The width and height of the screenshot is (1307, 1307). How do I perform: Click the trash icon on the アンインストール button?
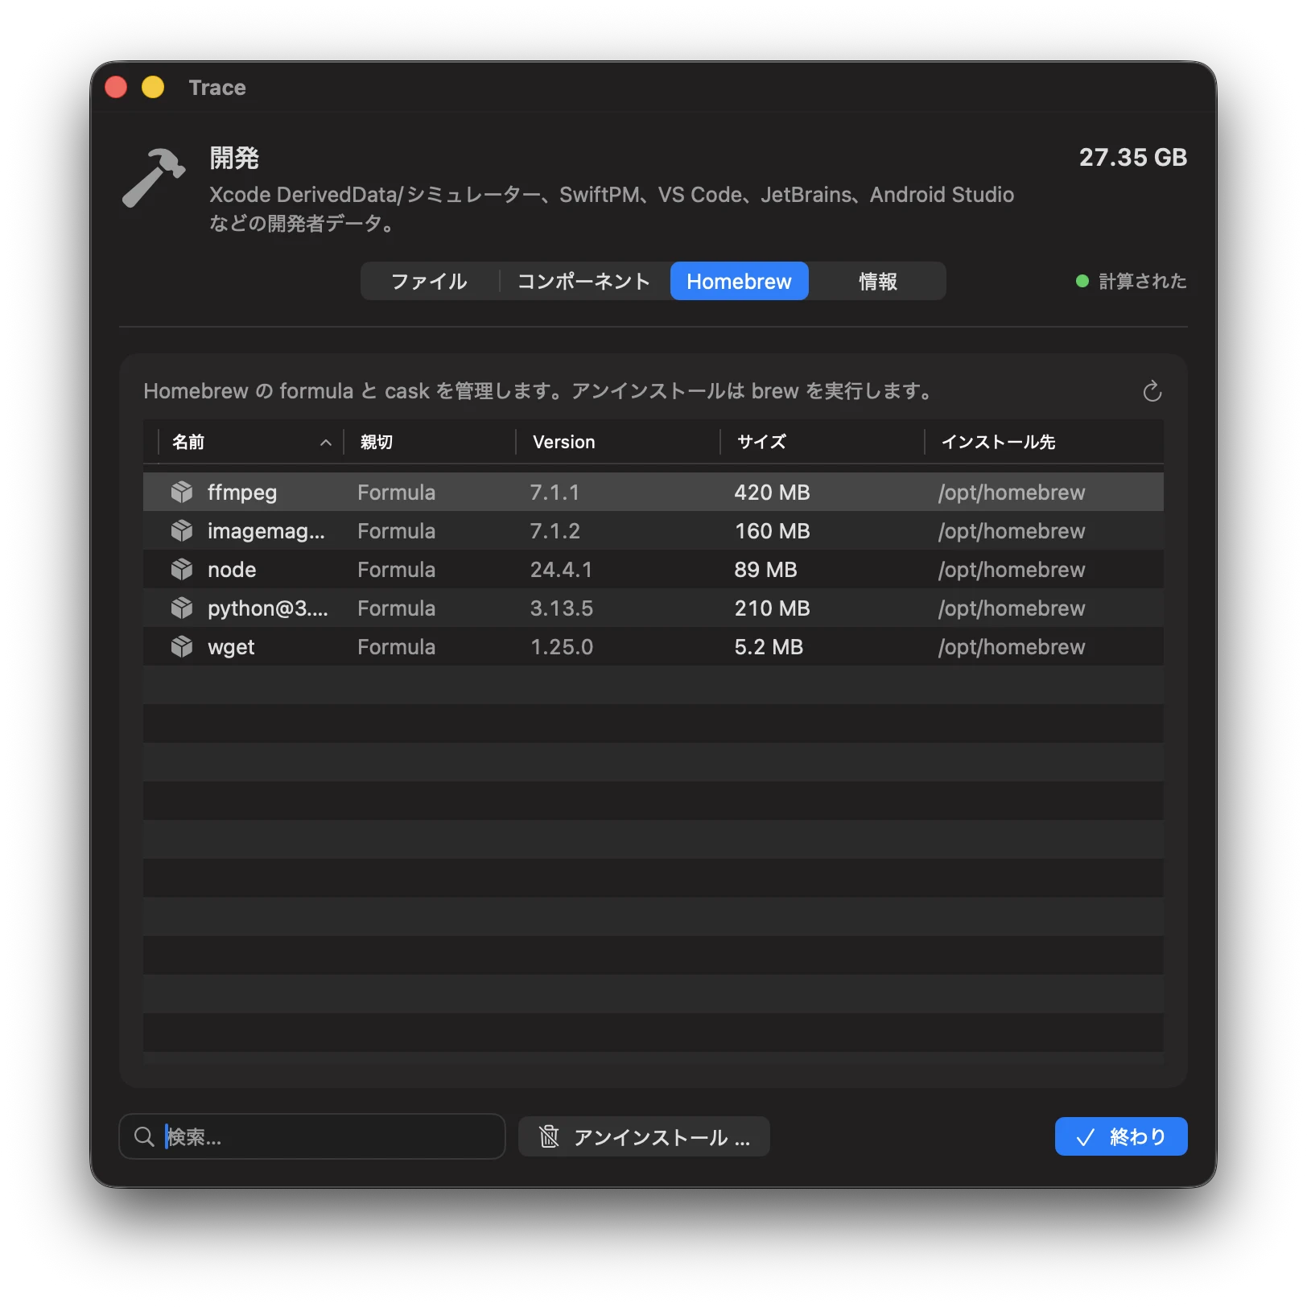coord(549,1136)
